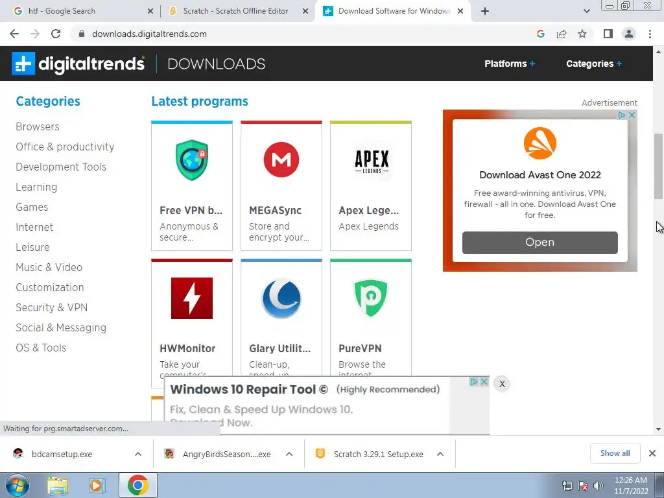Open the Leisure category link
Image resolution: width=664 pixels, height=498 pixels.
[32, 247]
